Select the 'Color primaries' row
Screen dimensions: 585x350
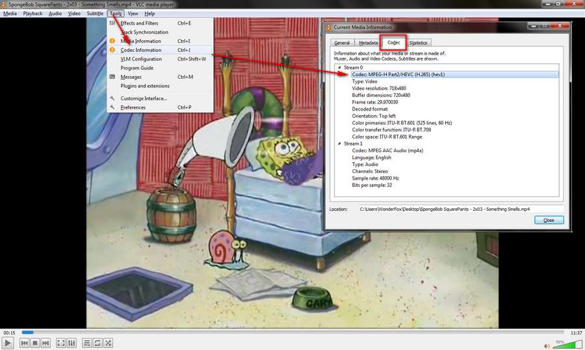click(x=402, y=123)
